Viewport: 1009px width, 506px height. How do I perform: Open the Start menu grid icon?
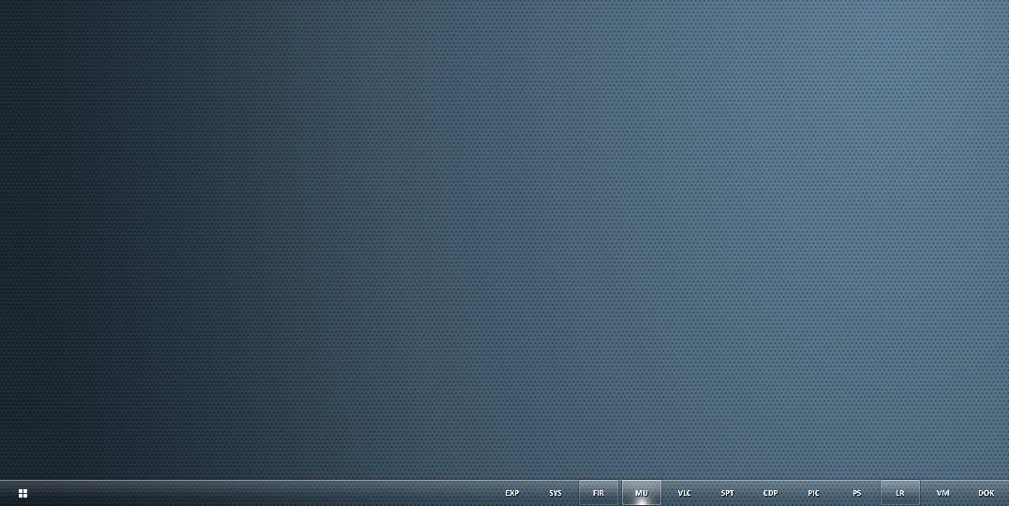(x=23, y=493)
